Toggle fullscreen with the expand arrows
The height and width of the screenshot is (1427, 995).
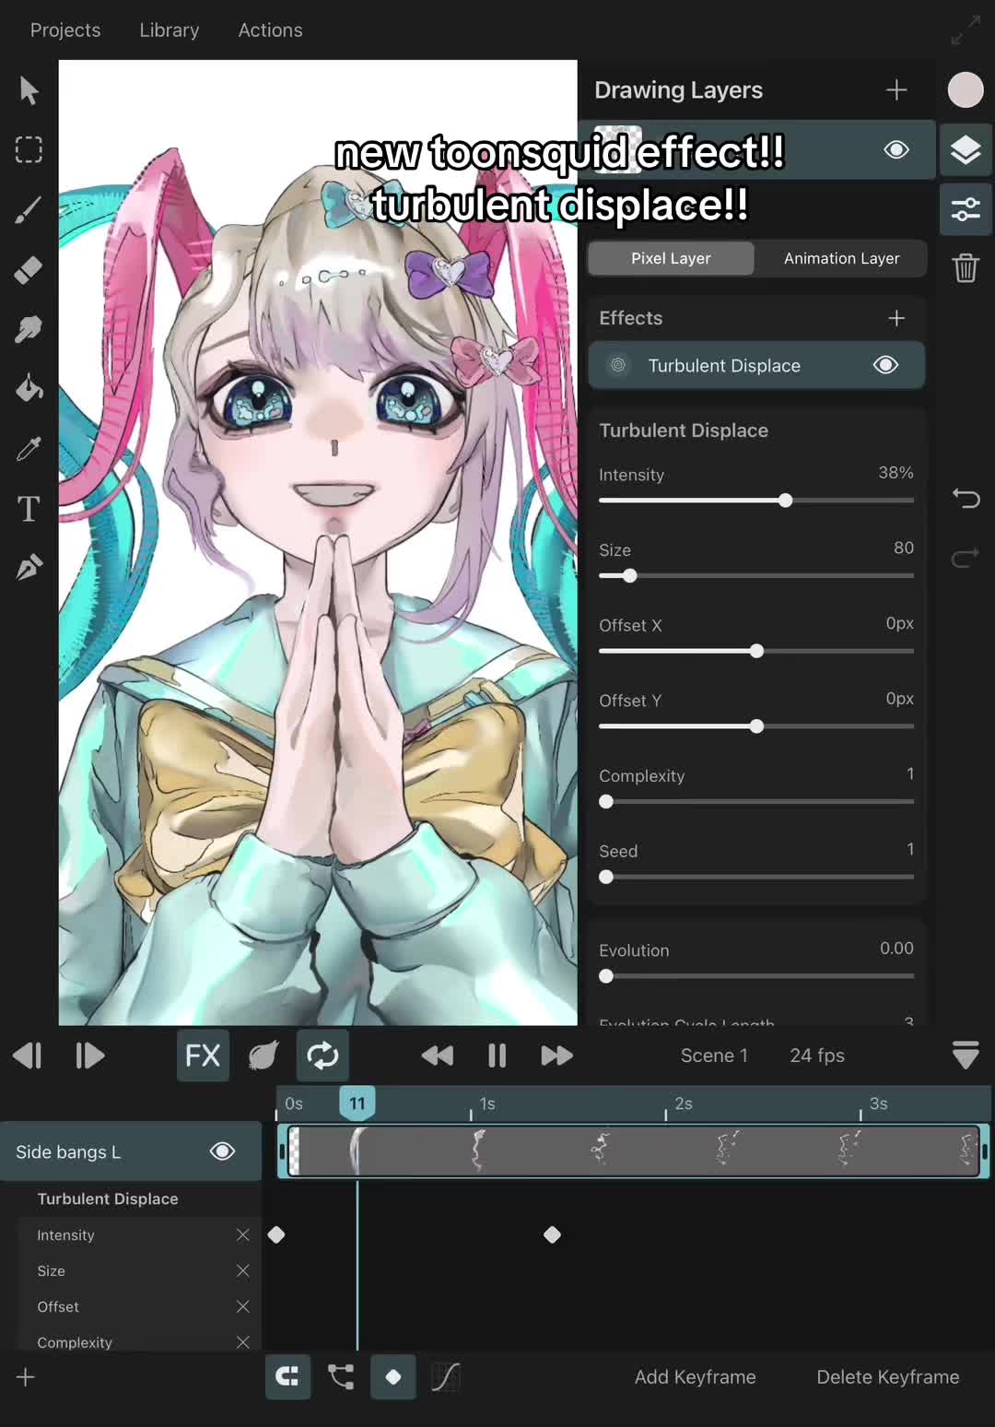(x=966, y=30)
